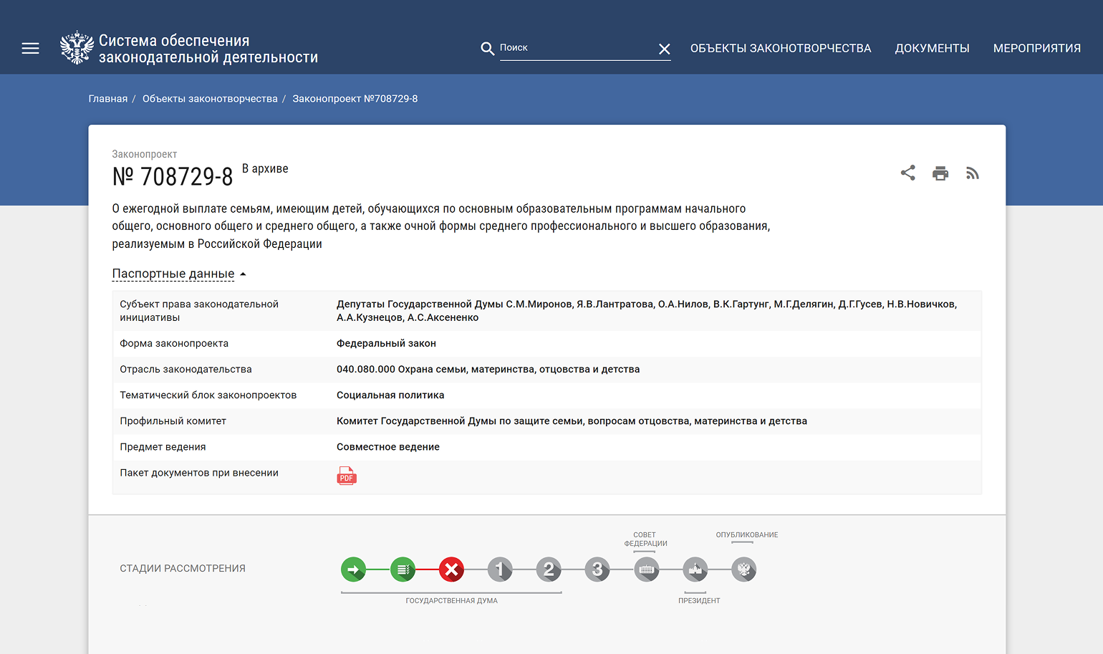Image resolution: width=1103 pixels, height=654 pixels.
Task: Clear the search field with X
Action: point(664,49)
